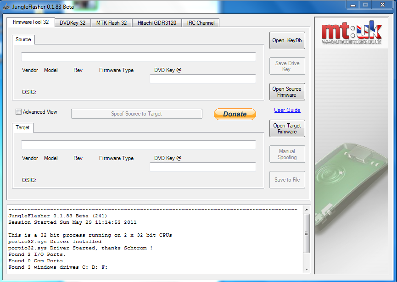Click Open Source Firmware button
This screenshot has width=397, height=282.
(x=287, y=92)
